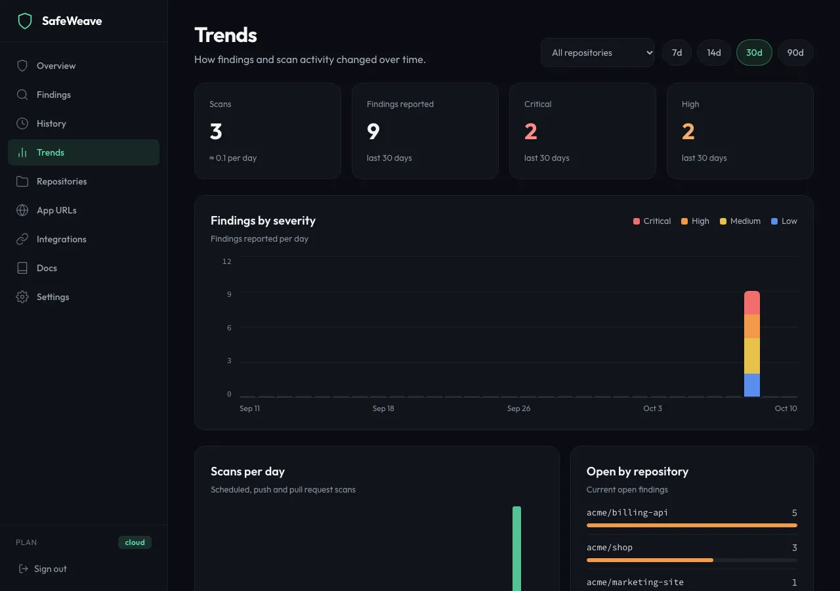Viewport: 840px width, 591px height.
Task: Go to Overview page
Action: [x=83, y=66]
